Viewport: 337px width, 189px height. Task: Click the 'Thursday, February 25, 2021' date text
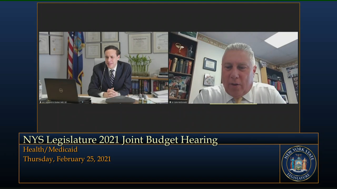(67, 159)
